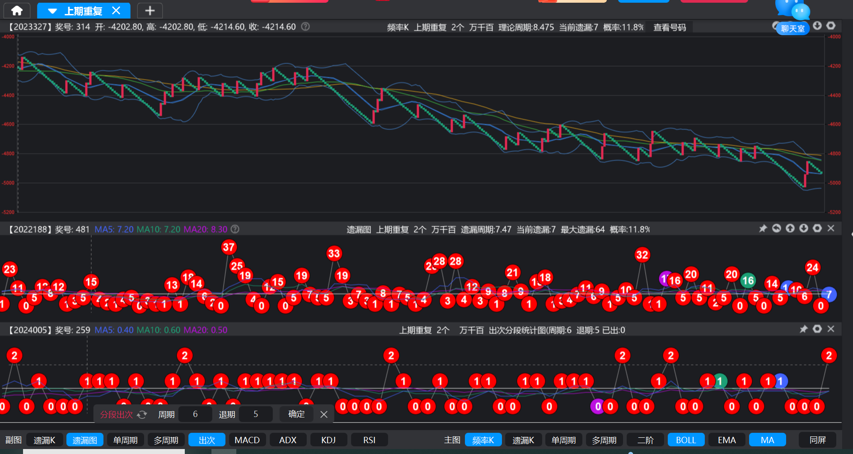Click red bubble 37 in 遗漏图
The width and height of the screenshot is (853, 454).
(x=229, y=247)
